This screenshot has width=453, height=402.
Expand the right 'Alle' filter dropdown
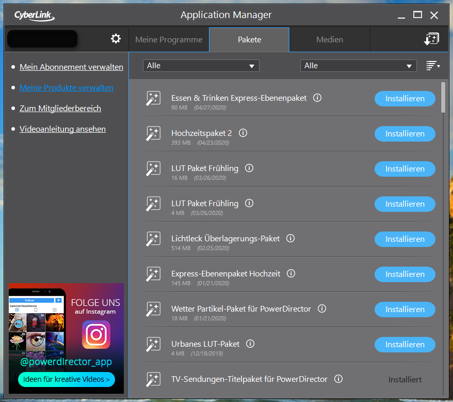[358, 66]
